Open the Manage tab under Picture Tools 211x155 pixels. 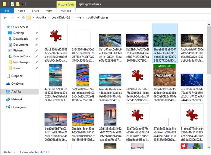tap(66, 11)
